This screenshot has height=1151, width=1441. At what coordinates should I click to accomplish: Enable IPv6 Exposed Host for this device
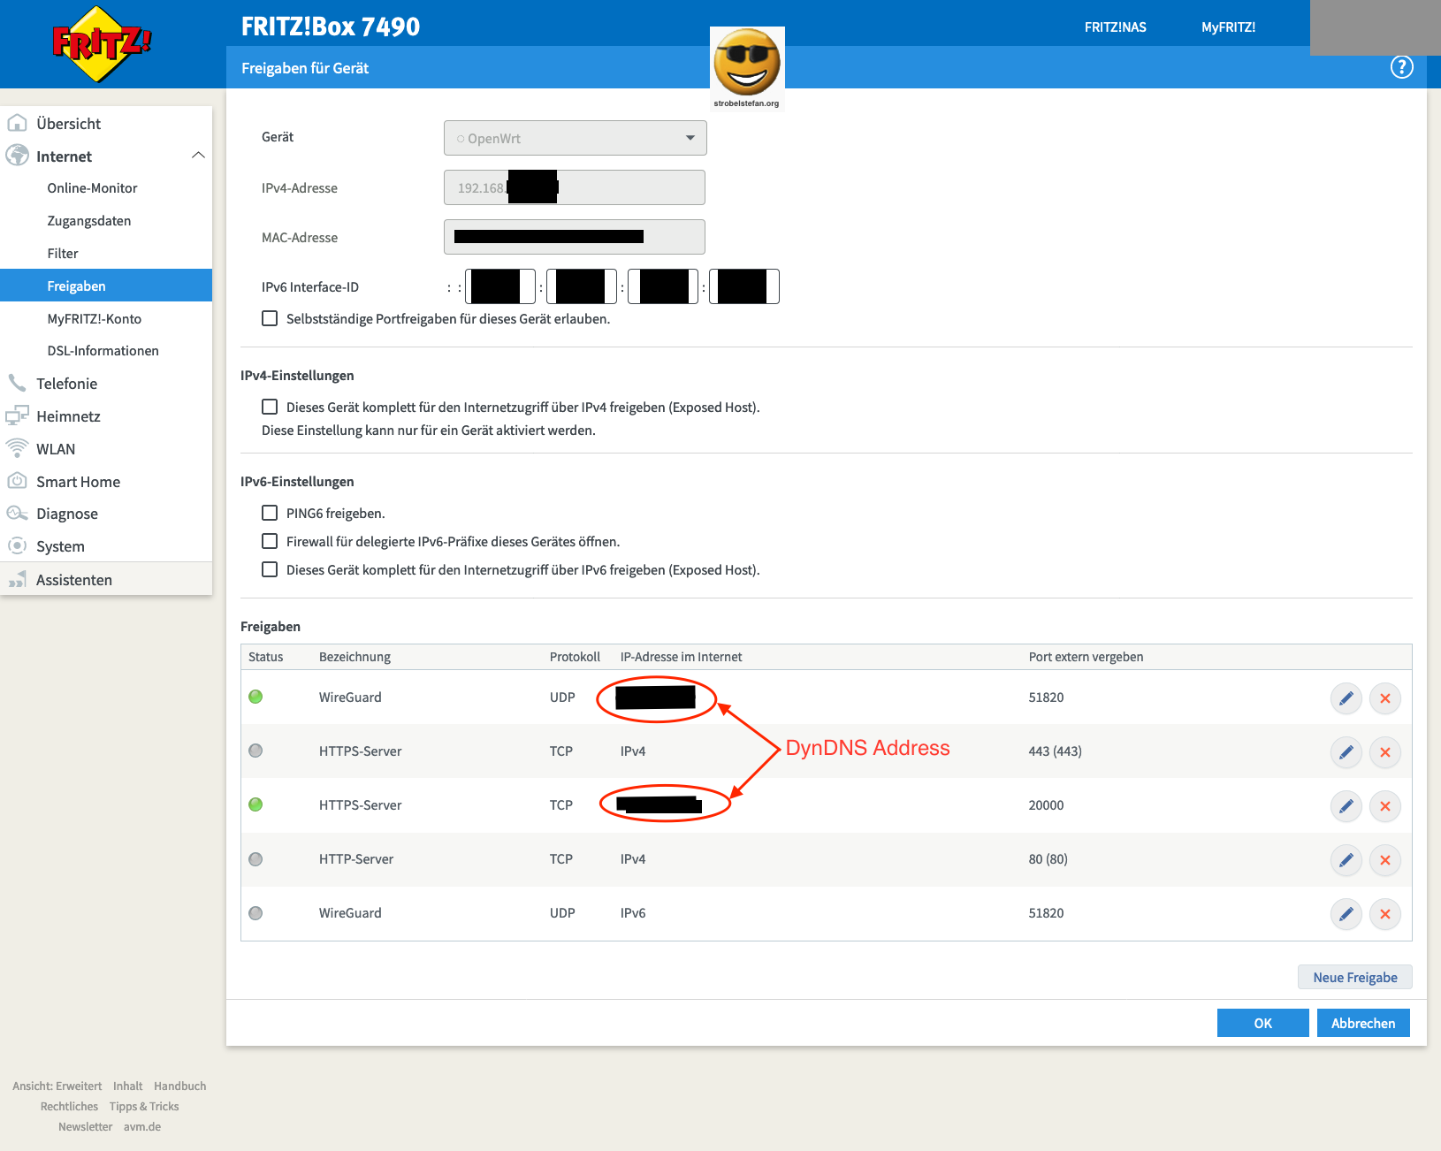pyautogui.click(x=270, y=569)
